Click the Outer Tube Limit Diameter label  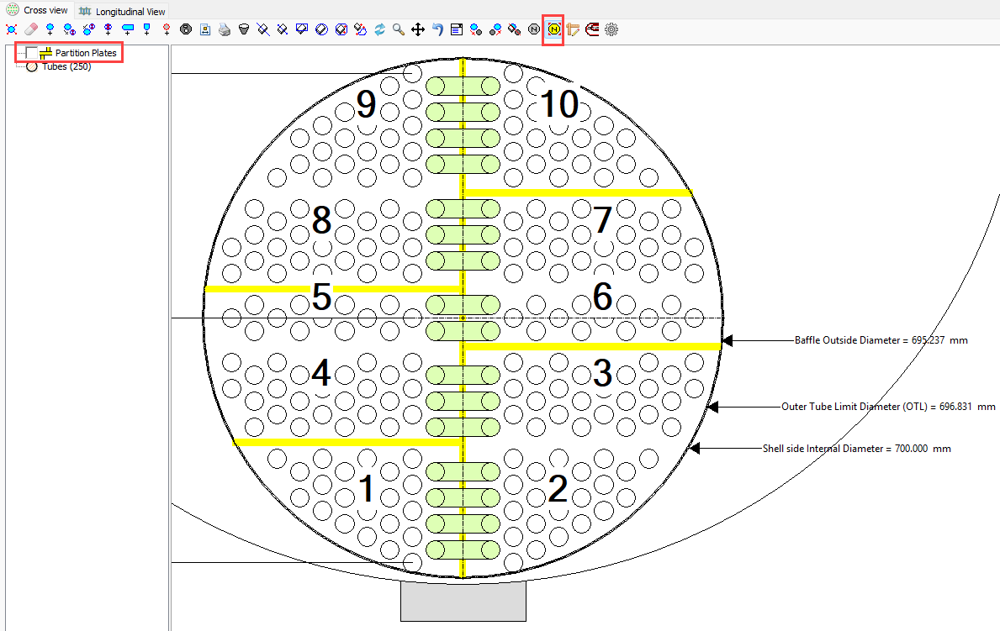pyautogui.click(x=888, y=407)
